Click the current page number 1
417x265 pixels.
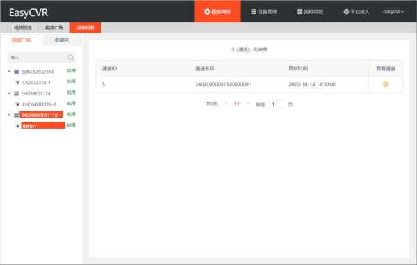237,104
